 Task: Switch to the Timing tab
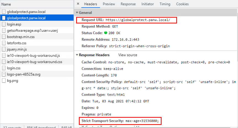[x=165, y=4]
